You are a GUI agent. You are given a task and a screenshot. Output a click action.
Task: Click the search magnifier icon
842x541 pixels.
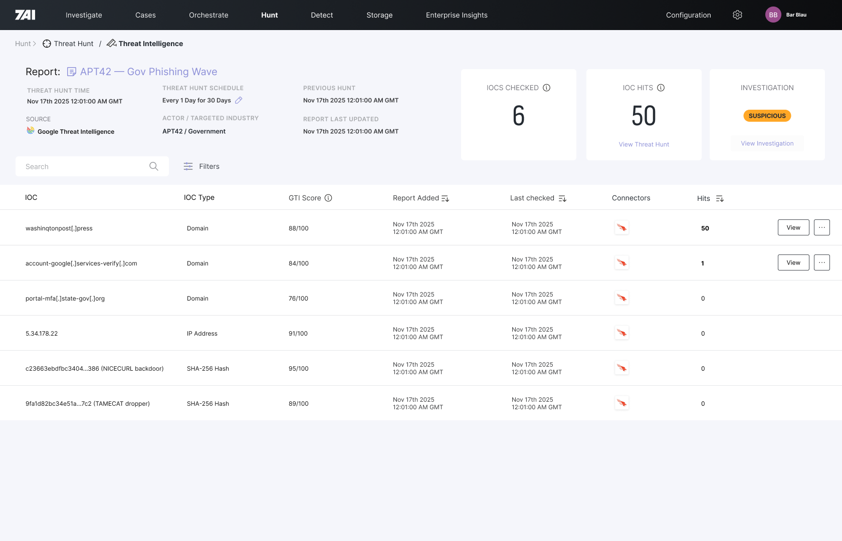(x=154, y=166)
